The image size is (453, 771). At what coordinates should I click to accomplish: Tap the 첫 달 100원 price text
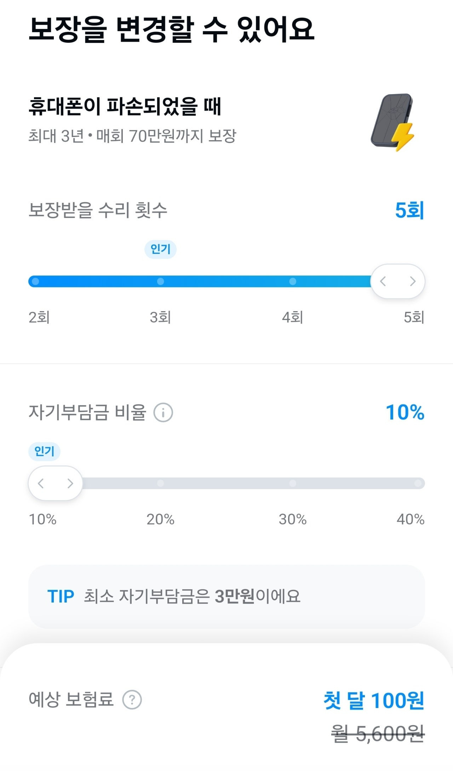click(x=374, y=700)
